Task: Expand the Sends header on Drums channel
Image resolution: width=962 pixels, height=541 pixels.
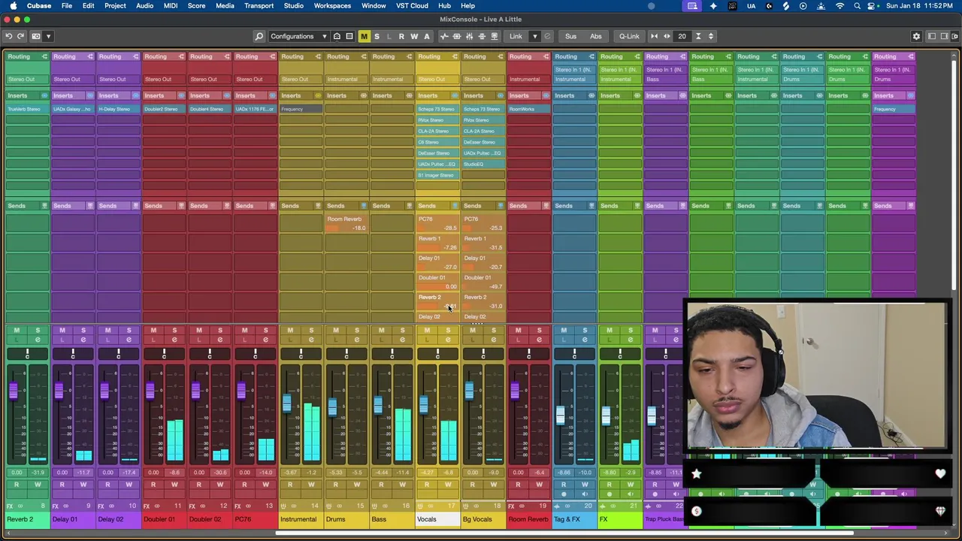Action: pos(346,206)
